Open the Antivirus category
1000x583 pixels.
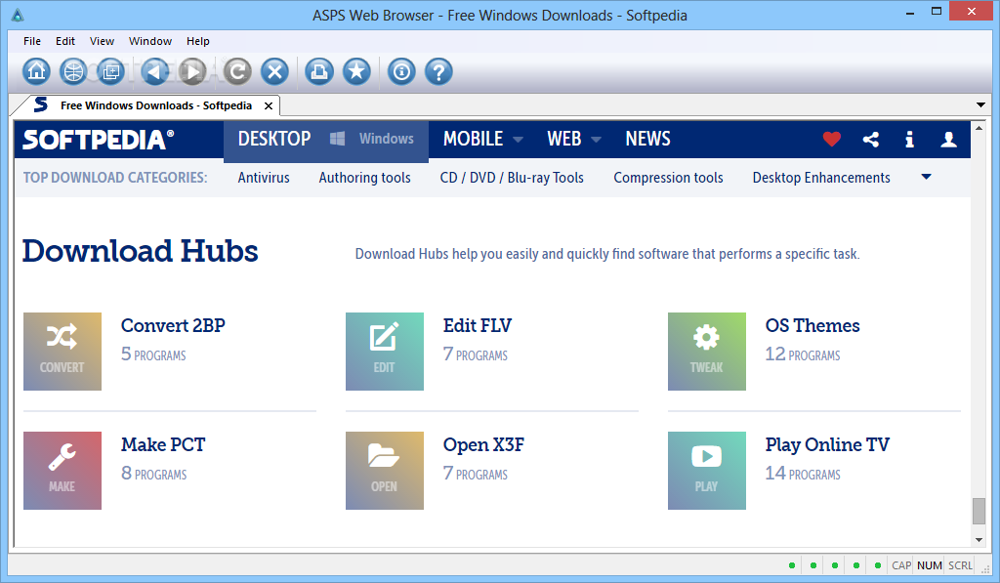tap(264, 178)
